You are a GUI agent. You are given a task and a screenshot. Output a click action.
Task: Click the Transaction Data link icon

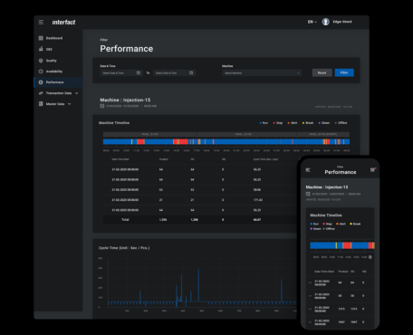(41, 93)
